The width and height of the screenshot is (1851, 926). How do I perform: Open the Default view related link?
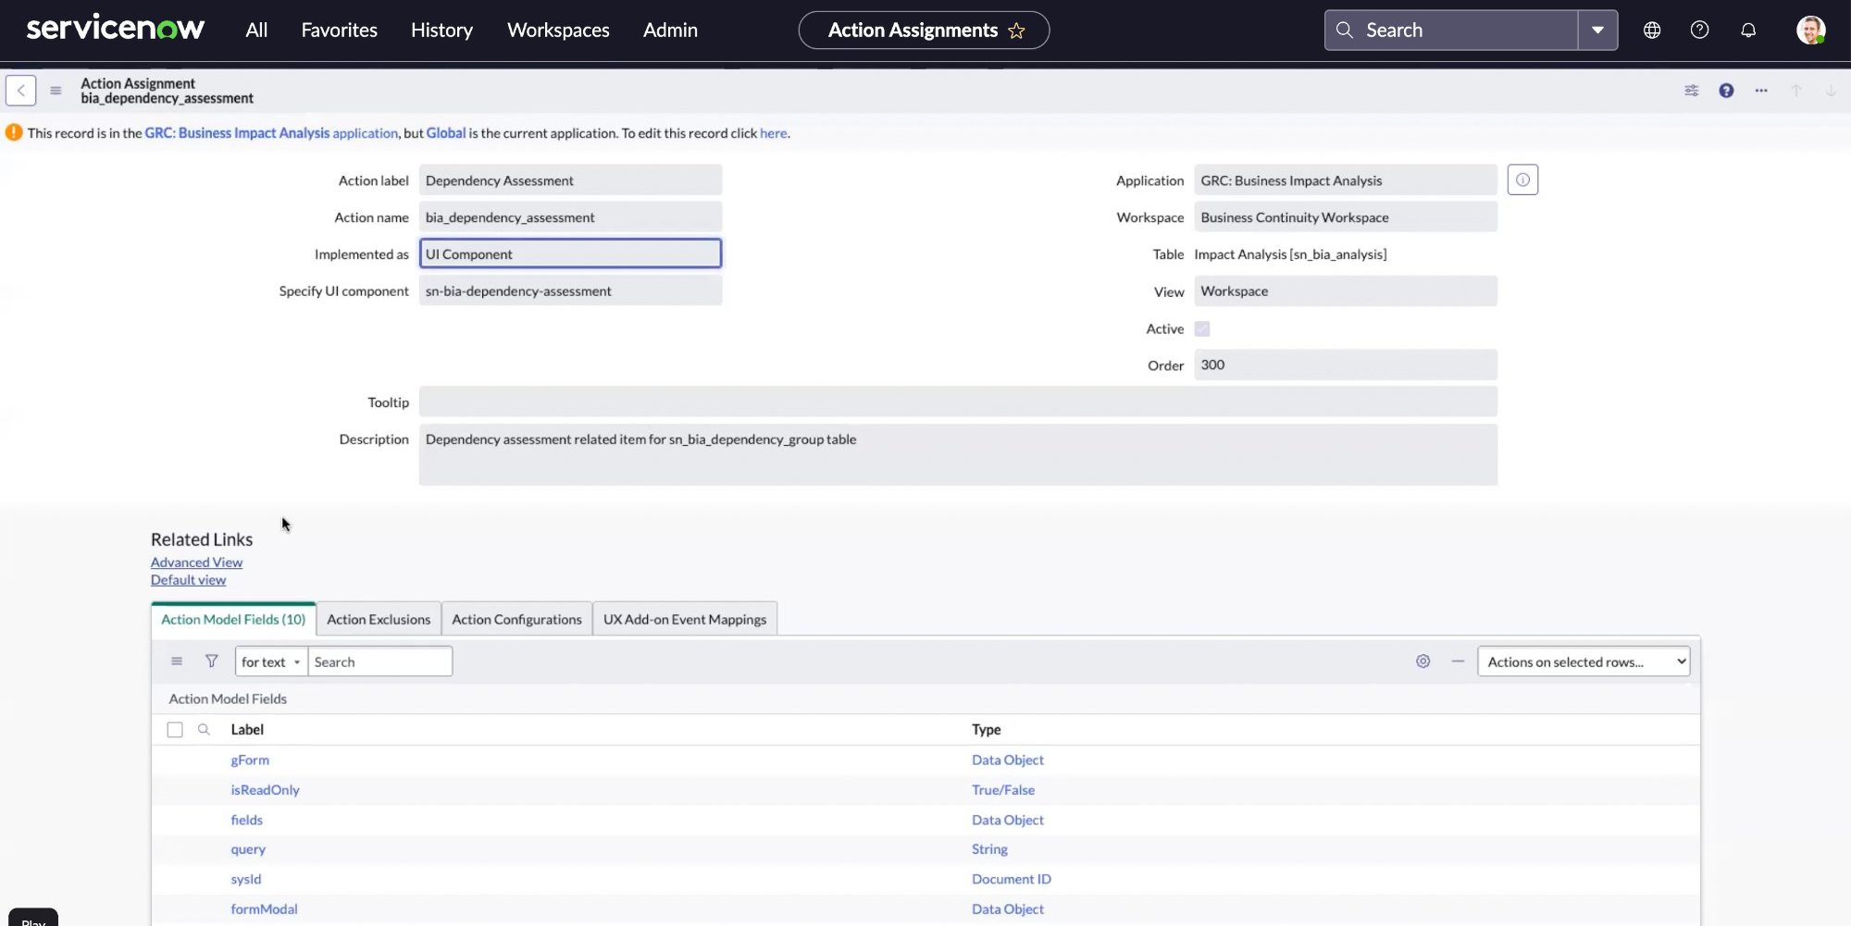(188, 580)
